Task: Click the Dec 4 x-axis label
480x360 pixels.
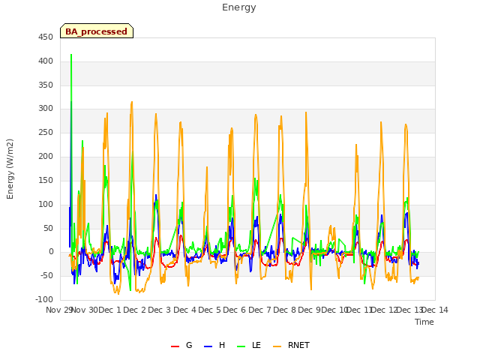Action: pyautogui.click(x=184, y=310)
